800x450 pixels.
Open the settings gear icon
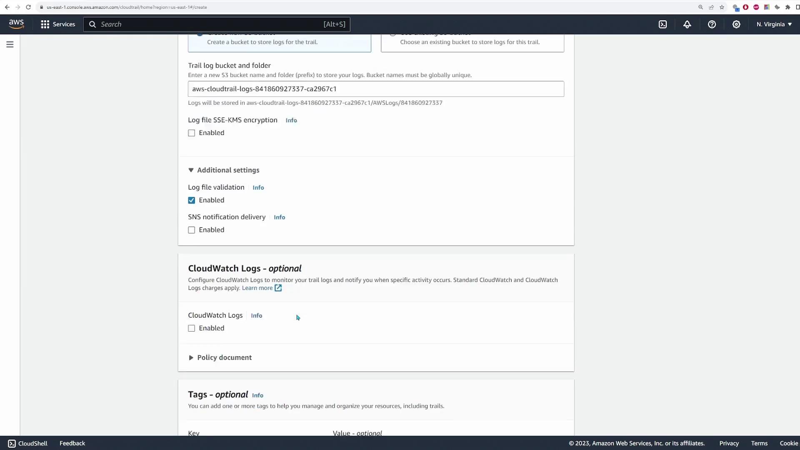[x=736, y=24]
